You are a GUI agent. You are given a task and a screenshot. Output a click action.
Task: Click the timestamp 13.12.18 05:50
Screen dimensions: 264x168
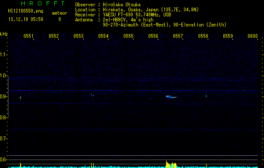pyautogui.click(x=26, y=19)
